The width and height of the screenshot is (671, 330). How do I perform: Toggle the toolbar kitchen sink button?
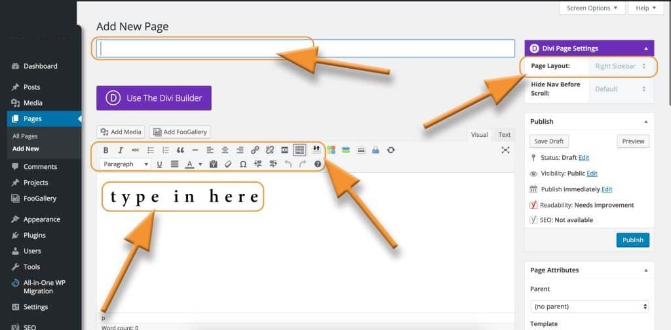pos(299,150)
